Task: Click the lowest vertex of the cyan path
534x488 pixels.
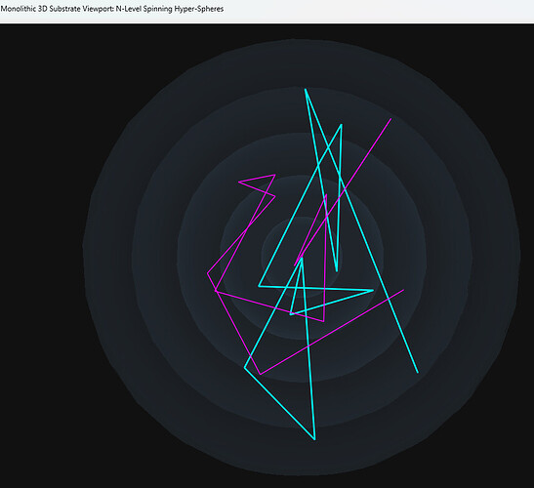Action: pos(314,439)
